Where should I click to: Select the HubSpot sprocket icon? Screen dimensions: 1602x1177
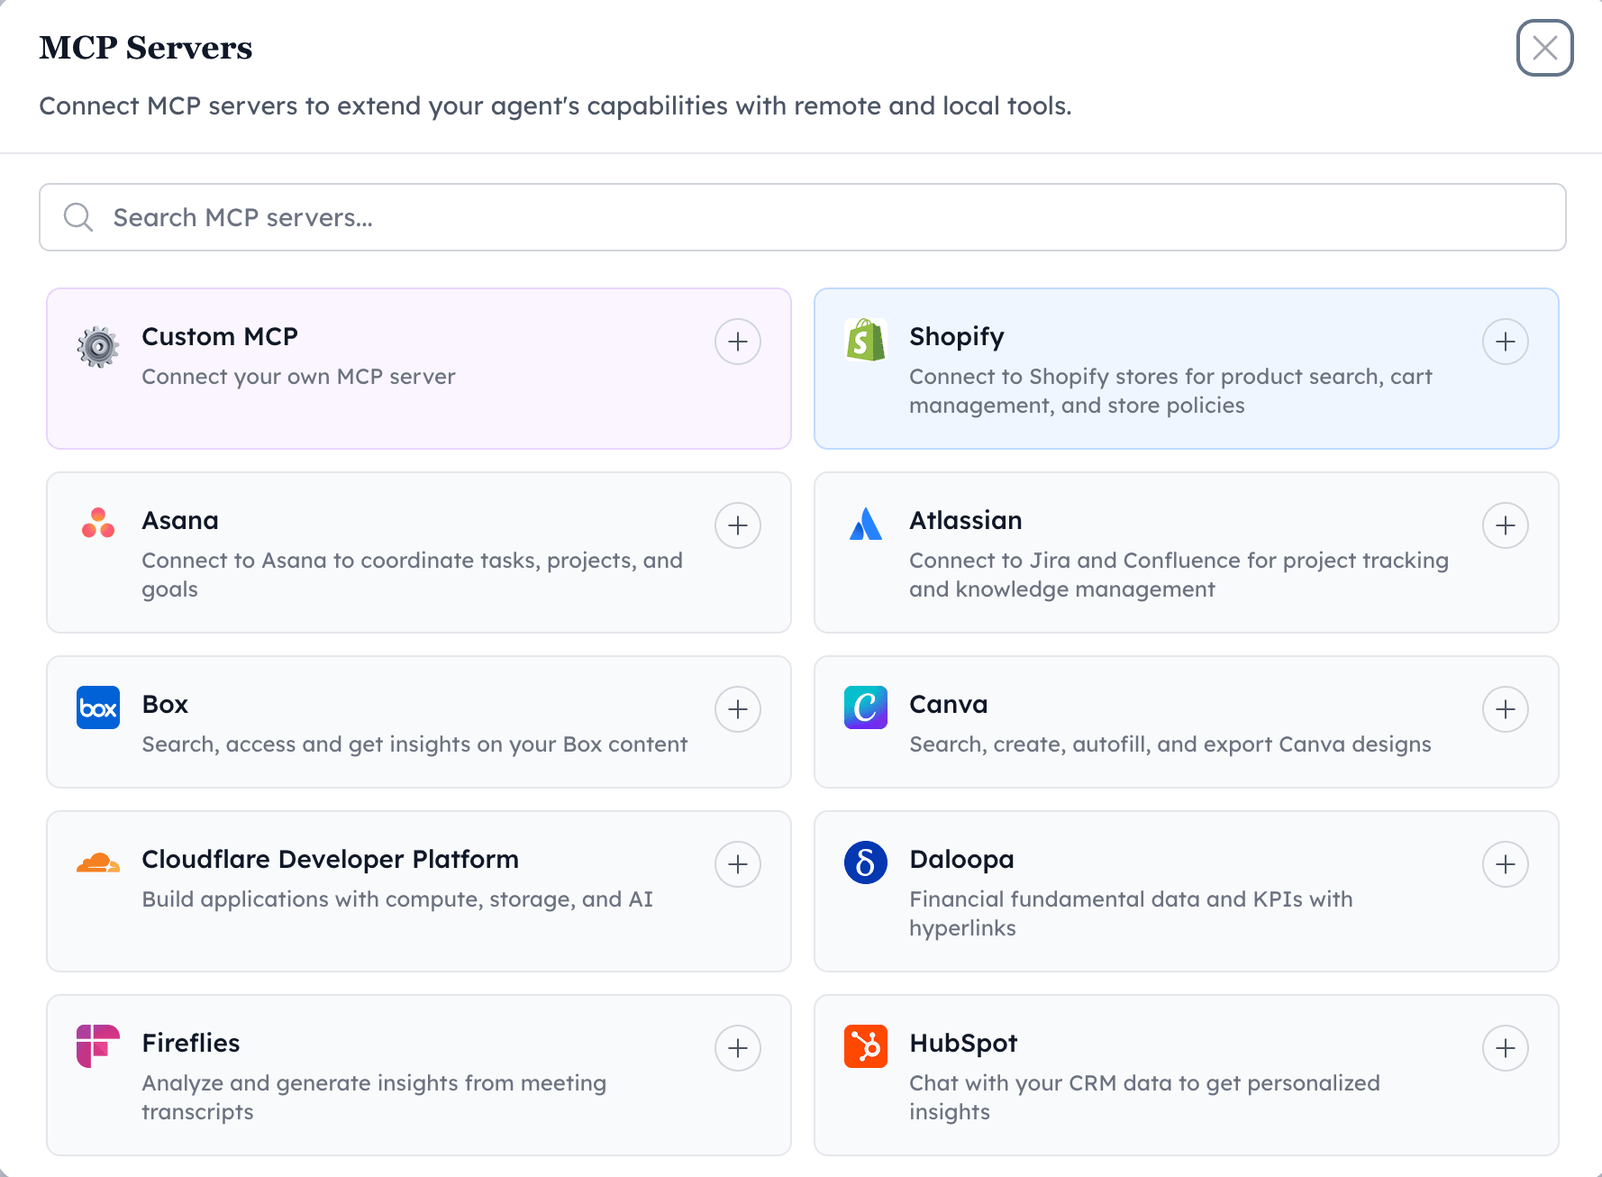click(x=865, y=1047)
